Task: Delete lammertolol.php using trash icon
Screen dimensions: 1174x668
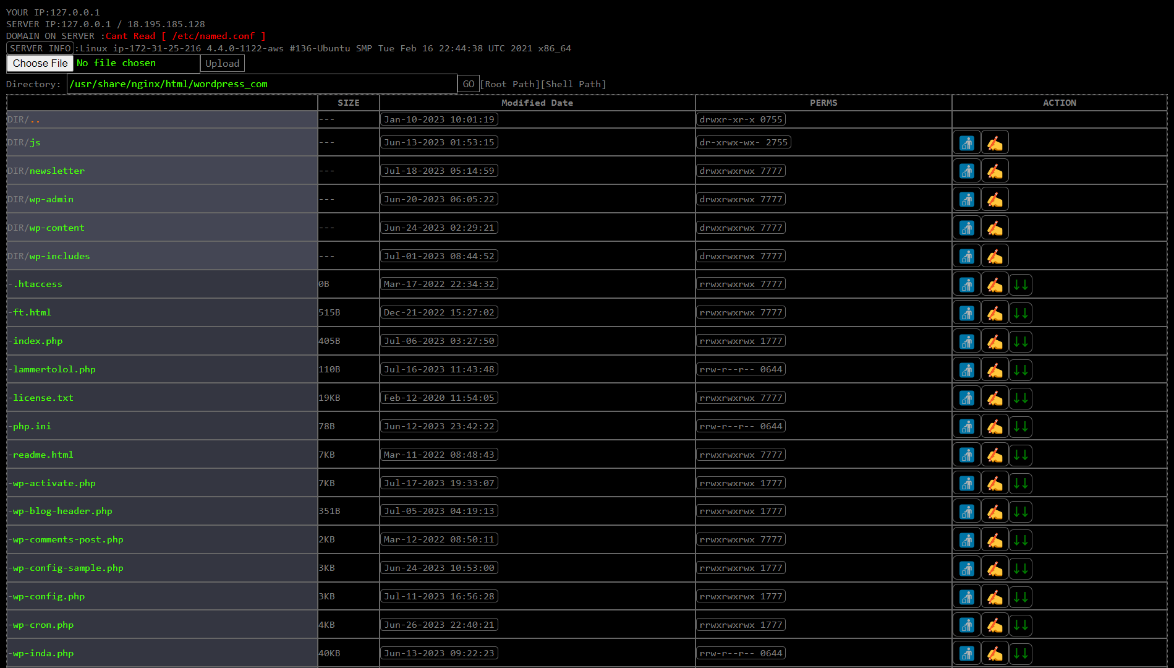Action: click(x=966, y=370)
